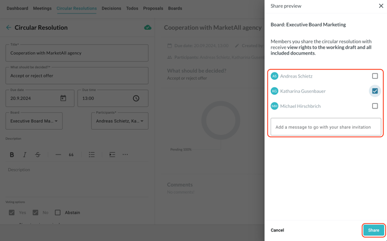Click the Bold formatting icon
The width and height of the screenshot is (387, 241).
coord(12,154)
